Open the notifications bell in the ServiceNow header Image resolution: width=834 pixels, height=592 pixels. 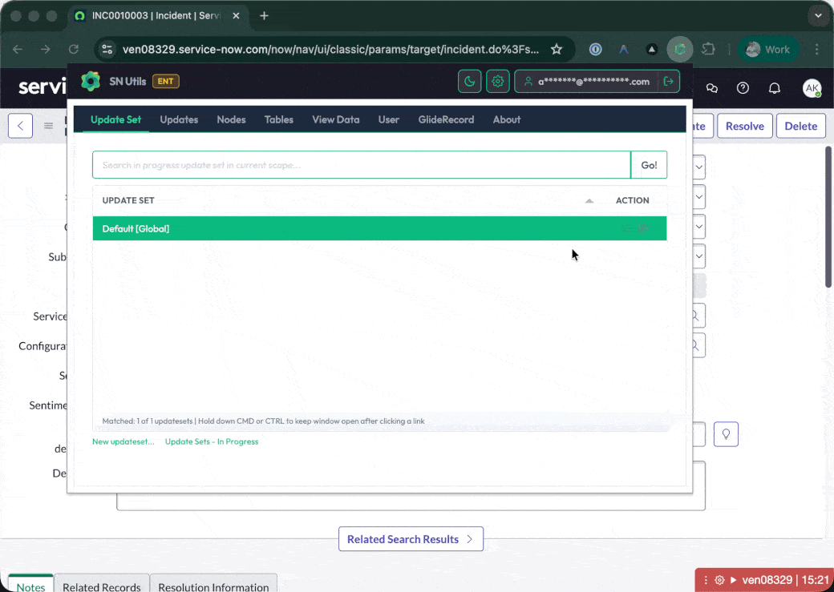774,88
